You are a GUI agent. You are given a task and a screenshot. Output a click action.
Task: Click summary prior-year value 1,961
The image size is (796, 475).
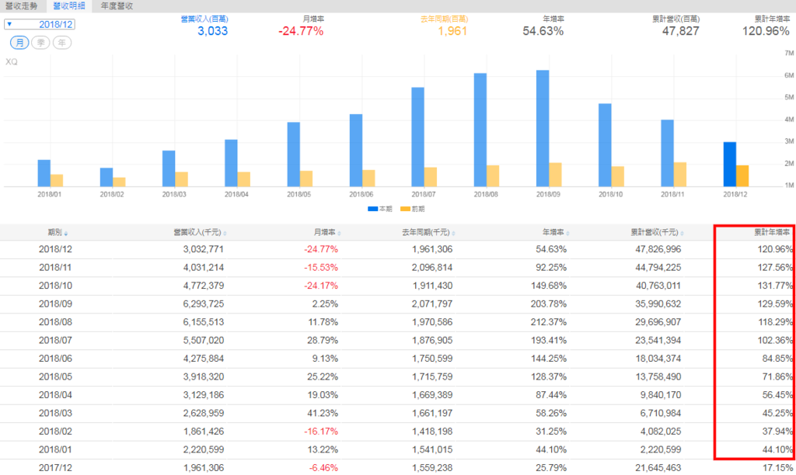(x=452, y=31)
